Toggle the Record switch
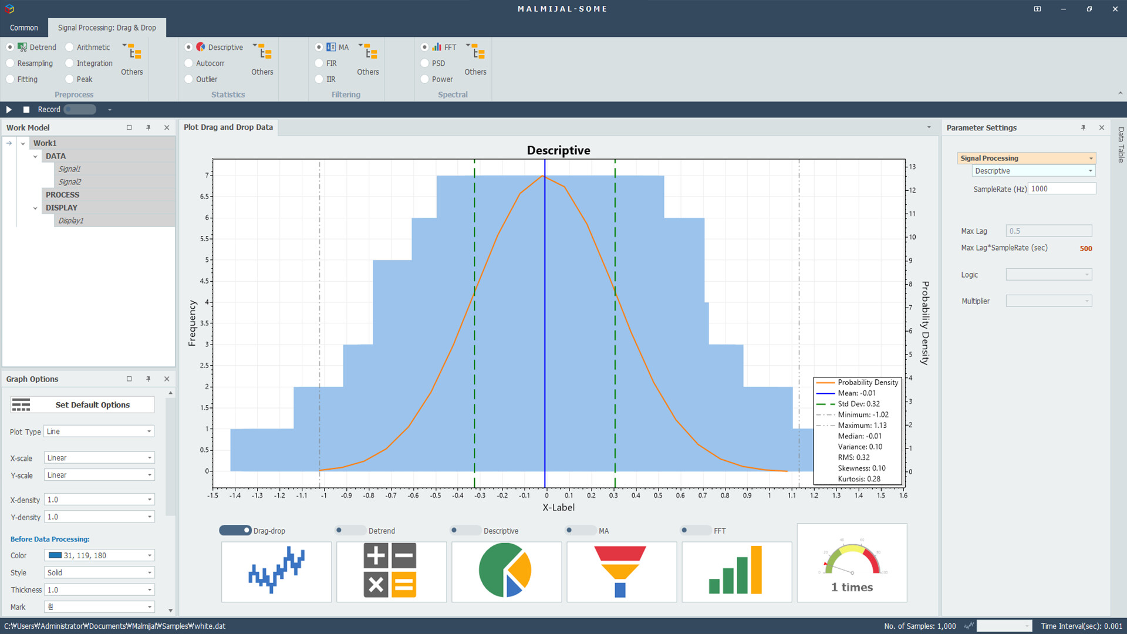Screen dimensions: 1127x634 pyautogui.click(x=80, y=109)
